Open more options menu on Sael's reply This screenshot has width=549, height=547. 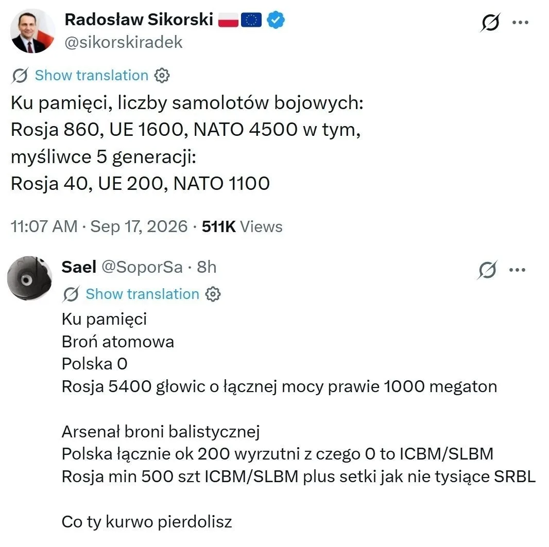click(517, 270)
